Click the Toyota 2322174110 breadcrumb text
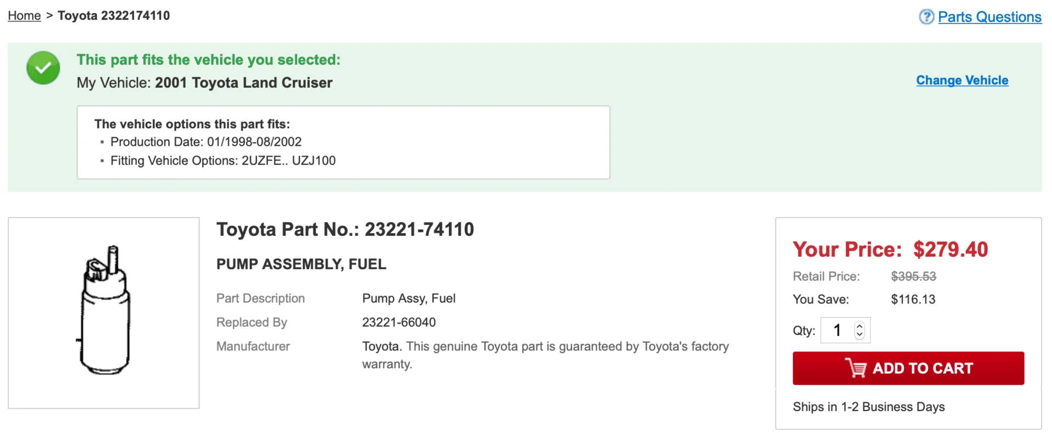 tap(114, 15)
